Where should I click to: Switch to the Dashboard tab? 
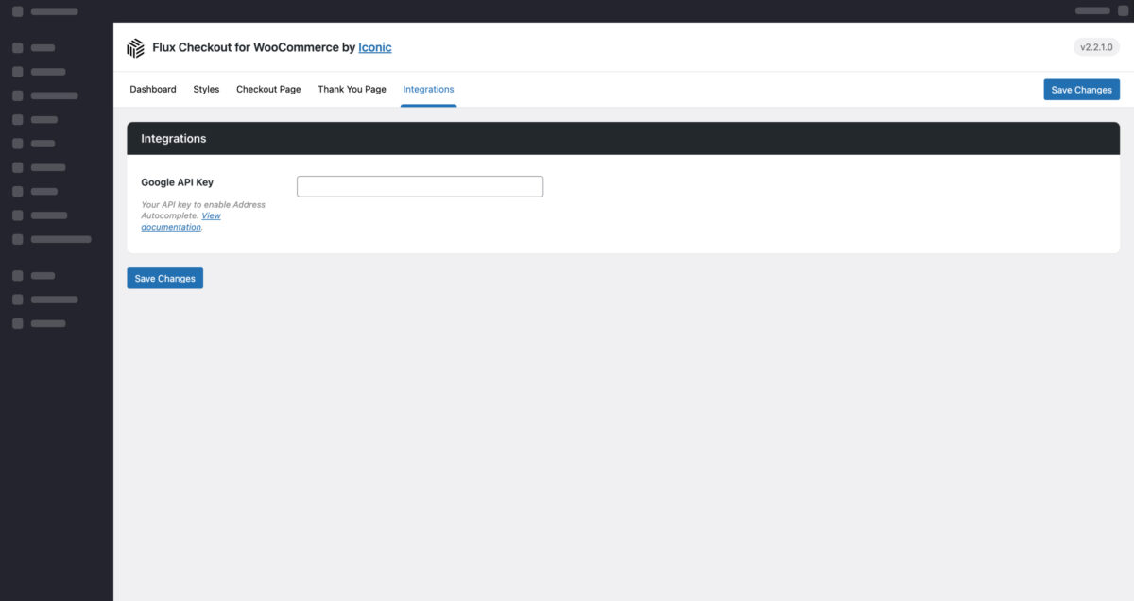152,89
